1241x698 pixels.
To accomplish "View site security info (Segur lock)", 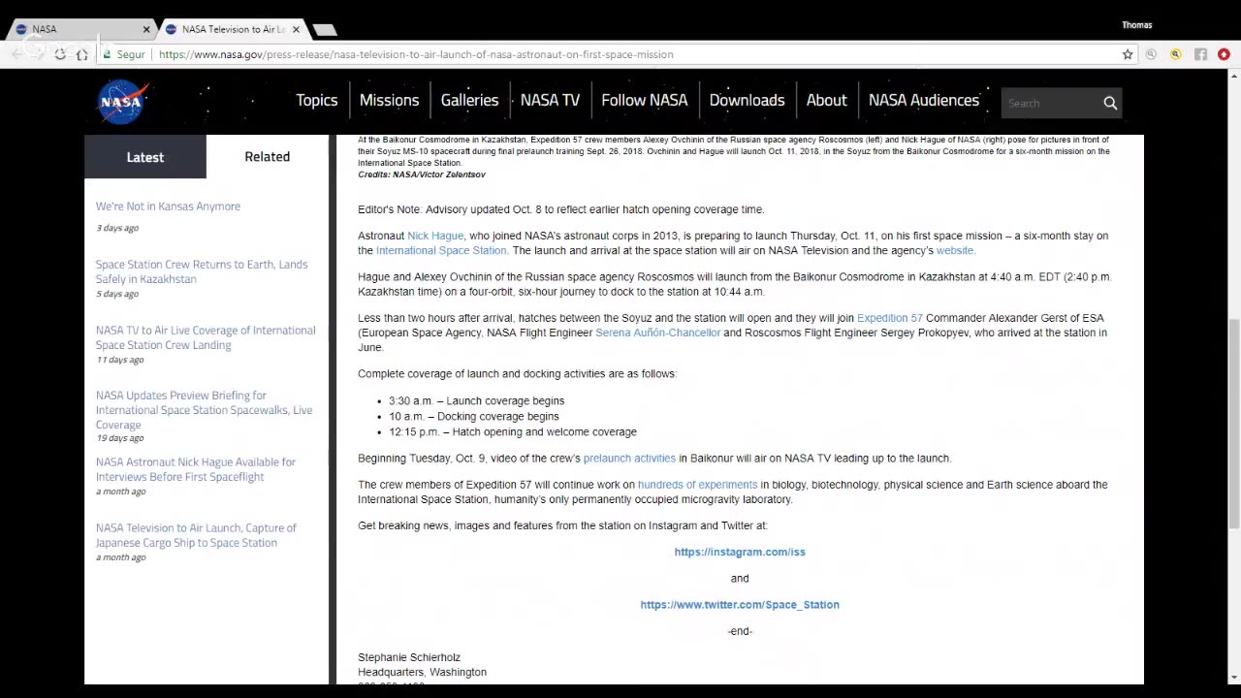I will point(125,54).
